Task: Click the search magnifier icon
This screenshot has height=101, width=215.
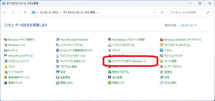Action: [x=207, y=13]
